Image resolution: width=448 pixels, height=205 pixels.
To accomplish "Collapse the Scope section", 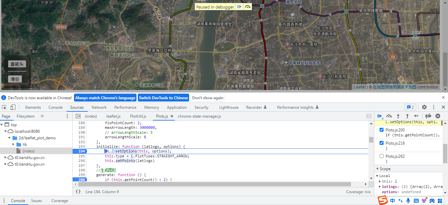I will (377, 169).
